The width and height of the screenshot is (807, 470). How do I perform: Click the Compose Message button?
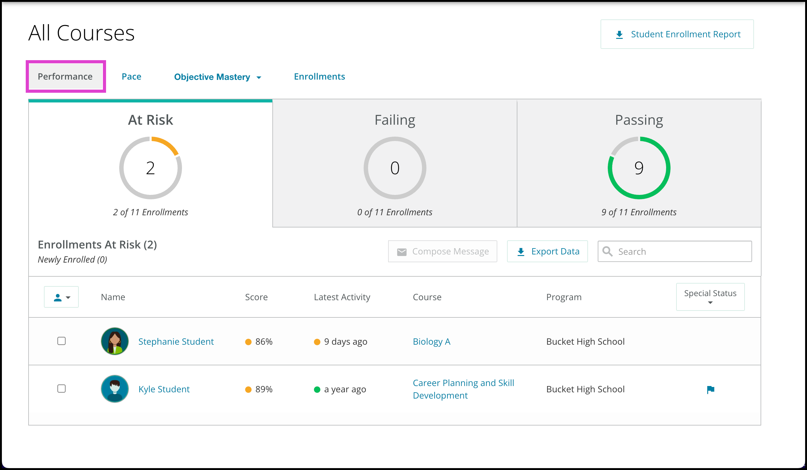point(443,251)
